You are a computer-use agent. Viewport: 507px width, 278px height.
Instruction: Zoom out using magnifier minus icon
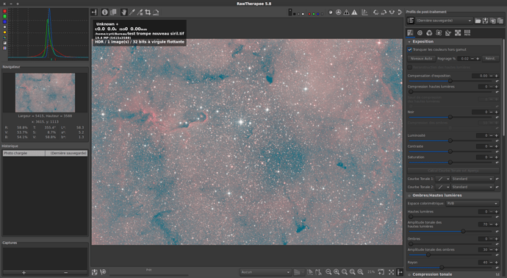(x=328, y=272)
